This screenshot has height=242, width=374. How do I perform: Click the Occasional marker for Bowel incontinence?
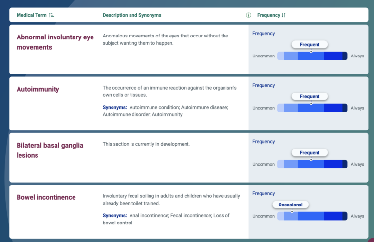click(291, 205)
